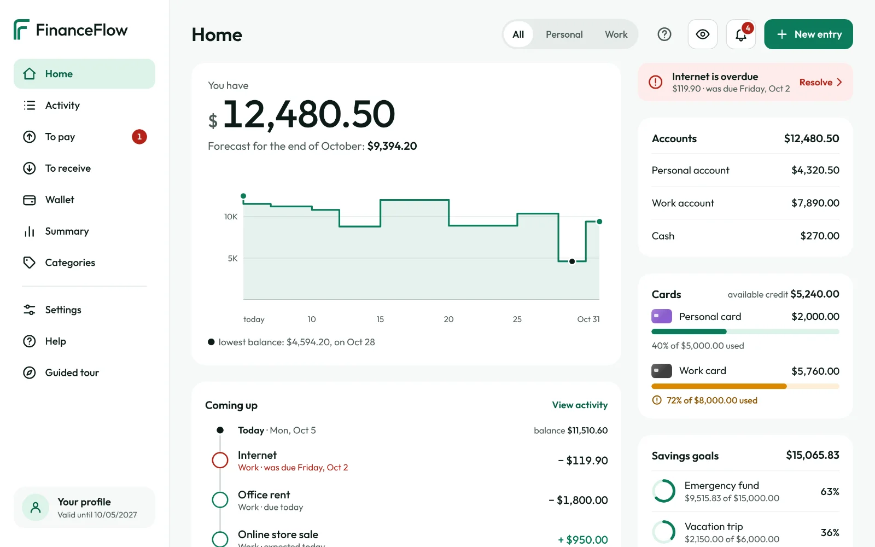Click the purple Personal card icon
The height and width of the screenshot is (547, 875).
coord(662,316)
